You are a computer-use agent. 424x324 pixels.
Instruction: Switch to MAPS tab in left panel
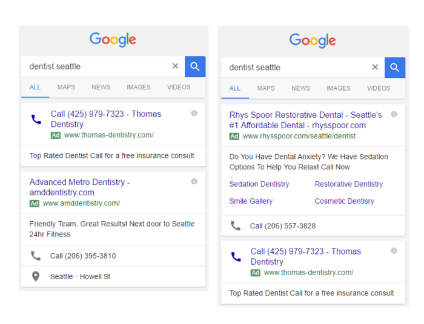coord(66,88)
